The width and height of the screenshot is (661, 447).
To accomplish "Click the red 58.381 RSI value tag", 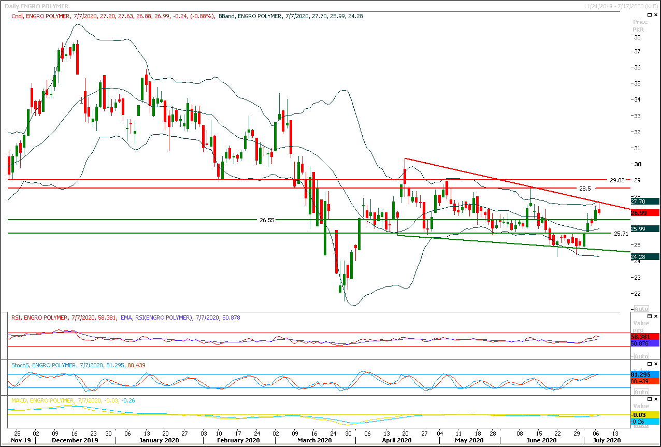I will click(644, 337).
